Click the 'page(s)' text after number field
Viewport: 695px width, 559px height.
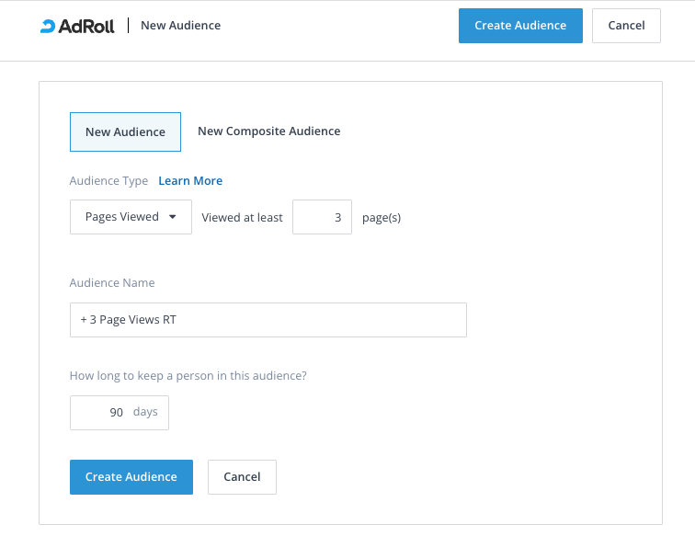[x=382, y=218]
